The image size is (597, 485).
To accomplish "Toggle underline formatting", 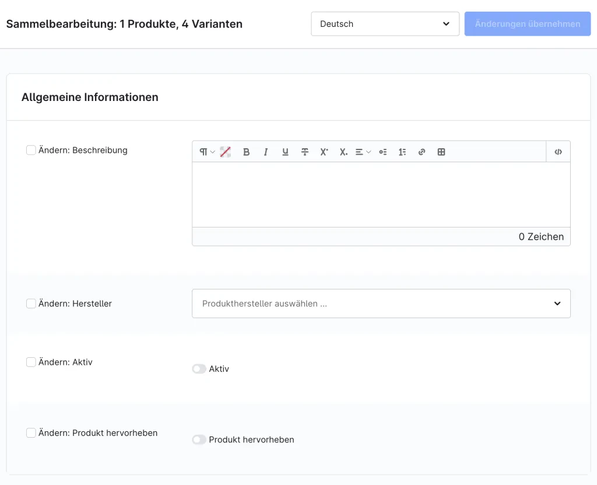I will [x=285, y=152].
